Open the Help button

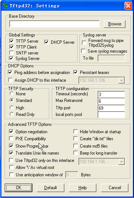pos(82,188)
